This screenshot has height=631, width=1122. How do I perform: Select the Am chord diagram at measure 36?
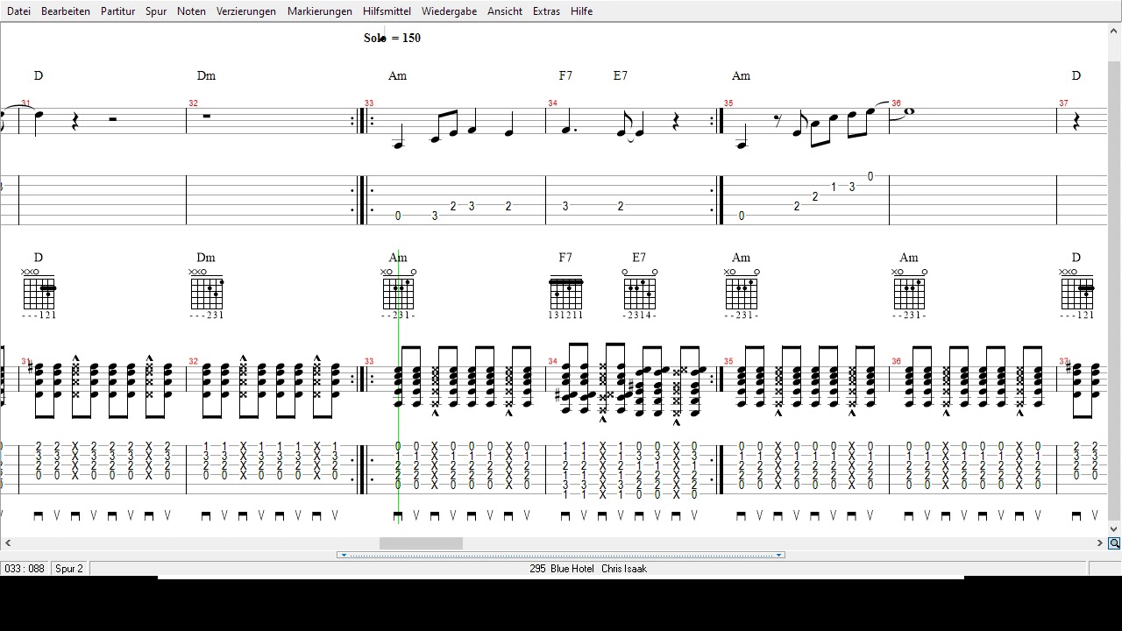click(909, 293)
